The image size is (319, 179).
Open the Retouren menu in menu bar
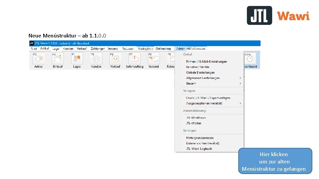tap(128, 49)
